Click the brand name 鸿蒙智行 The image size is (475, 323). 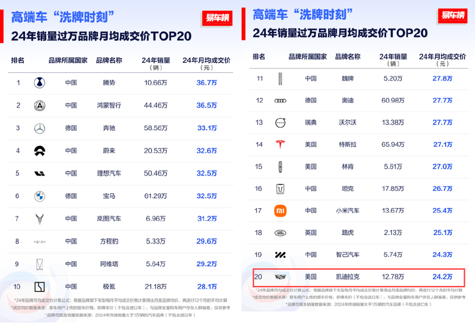109,105
